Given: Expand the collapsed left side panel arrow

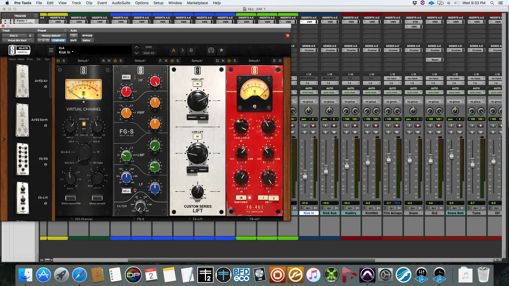Looking at the screenshot, I should click(4, 139).
